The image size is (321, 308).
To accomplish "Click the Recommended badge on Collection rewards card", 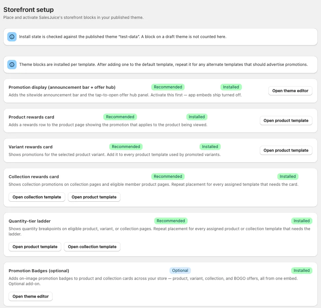I will point(168,177).
